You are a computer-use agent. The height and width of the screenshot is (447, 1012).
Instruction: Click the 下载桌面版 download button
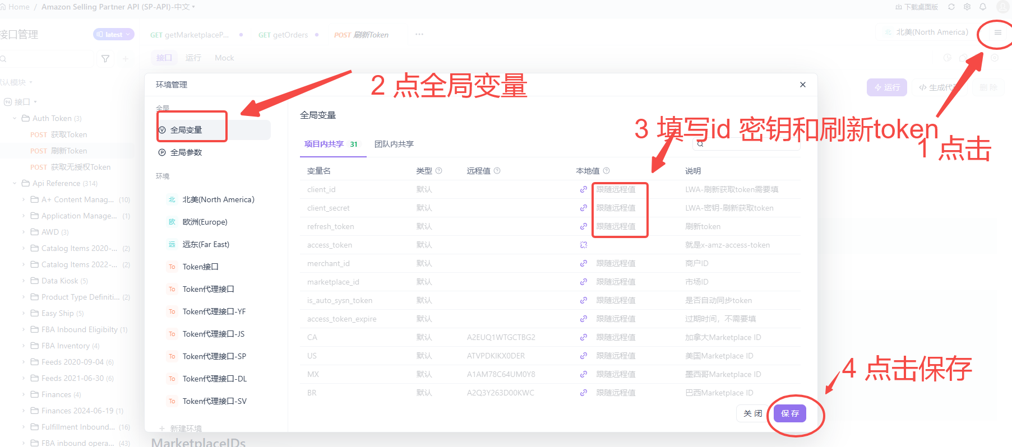tap(917, 7)
